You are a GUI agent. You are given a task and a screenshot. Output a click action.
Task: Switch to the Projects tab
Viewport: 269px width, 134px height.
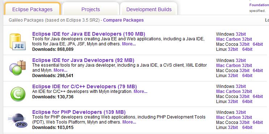[x=91, y=9]
